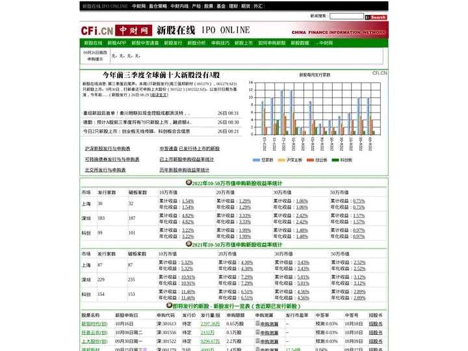Image resolution: width=468 pixels, height=351 pixels.
Task: Select 新股分析 in the green nav bar
Action: click(196, 43)
